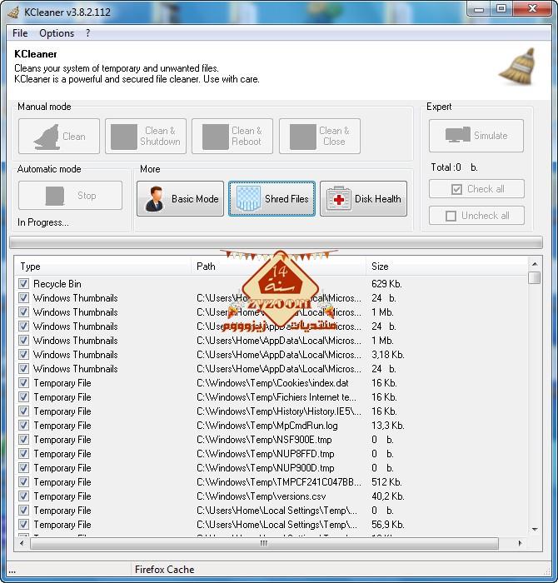Sort list by the Size column header
The height and width of the screenshot is (583, 558).
(446, 267)
